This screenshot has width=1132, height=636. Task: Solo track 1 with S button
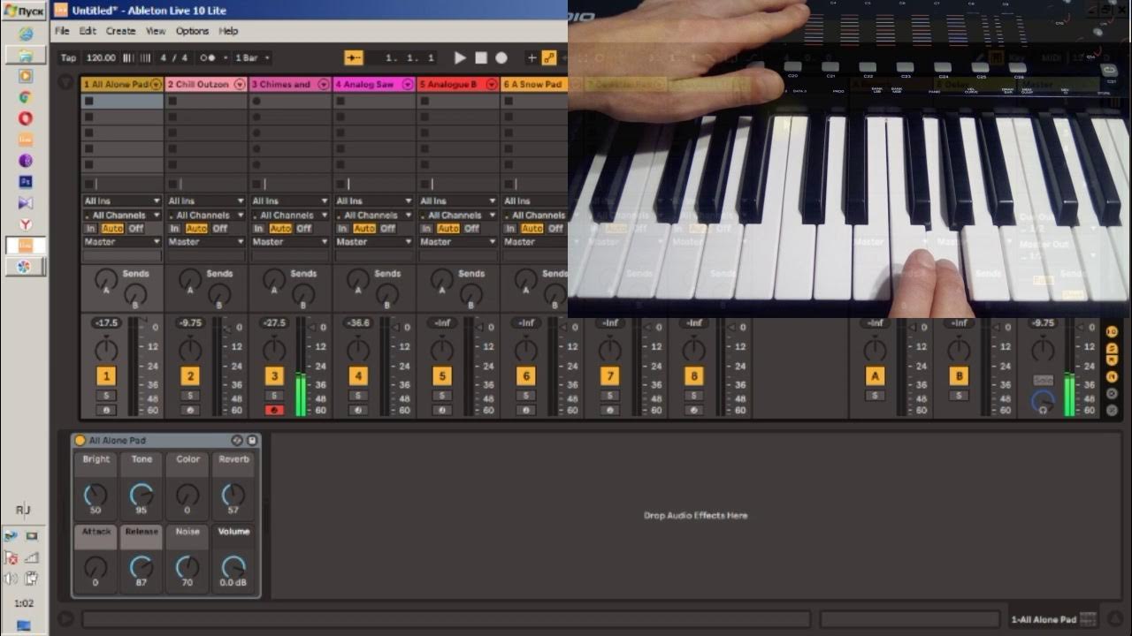point(106,396)
